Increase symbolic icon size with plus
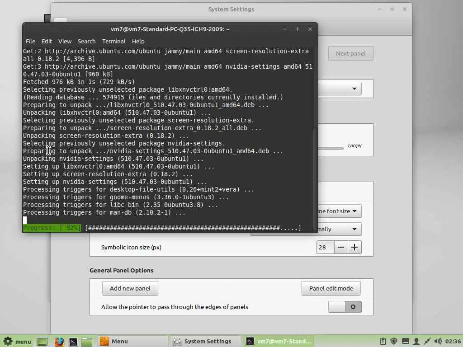Image resolution: width=463 pixels, height=347 pixels. click(354, 247)
